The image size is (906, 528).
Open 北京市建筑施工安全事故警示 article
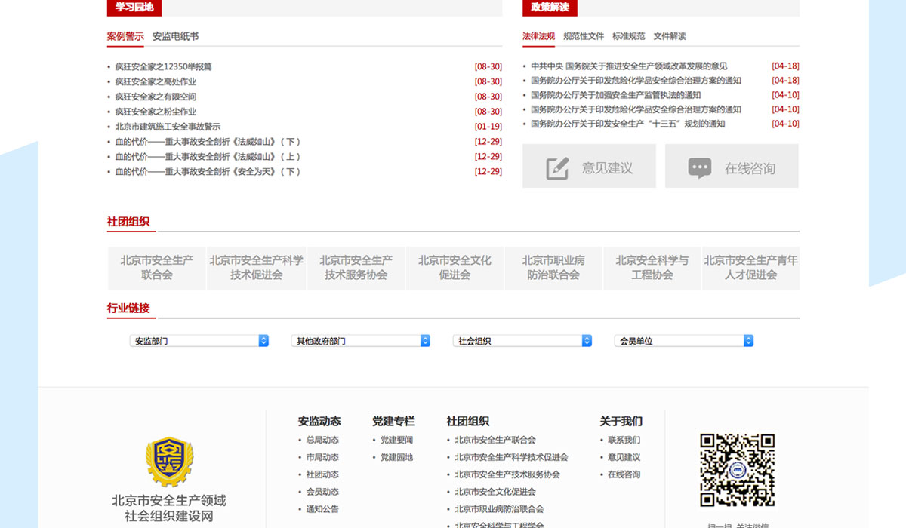coord(168,127)
